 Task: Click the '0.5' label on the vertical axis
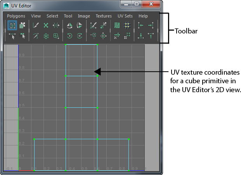(21, 105)
